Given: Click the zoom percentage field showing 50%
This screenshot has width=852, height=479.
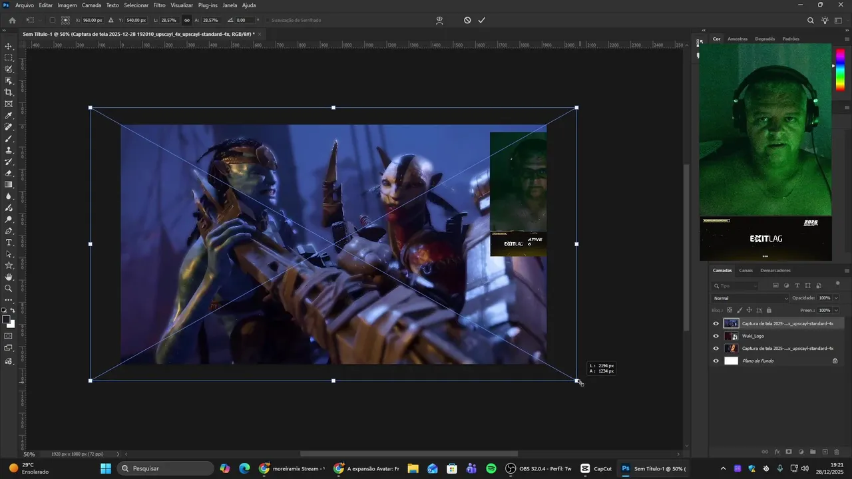Looking at the screenshot, I should point(29,454).
